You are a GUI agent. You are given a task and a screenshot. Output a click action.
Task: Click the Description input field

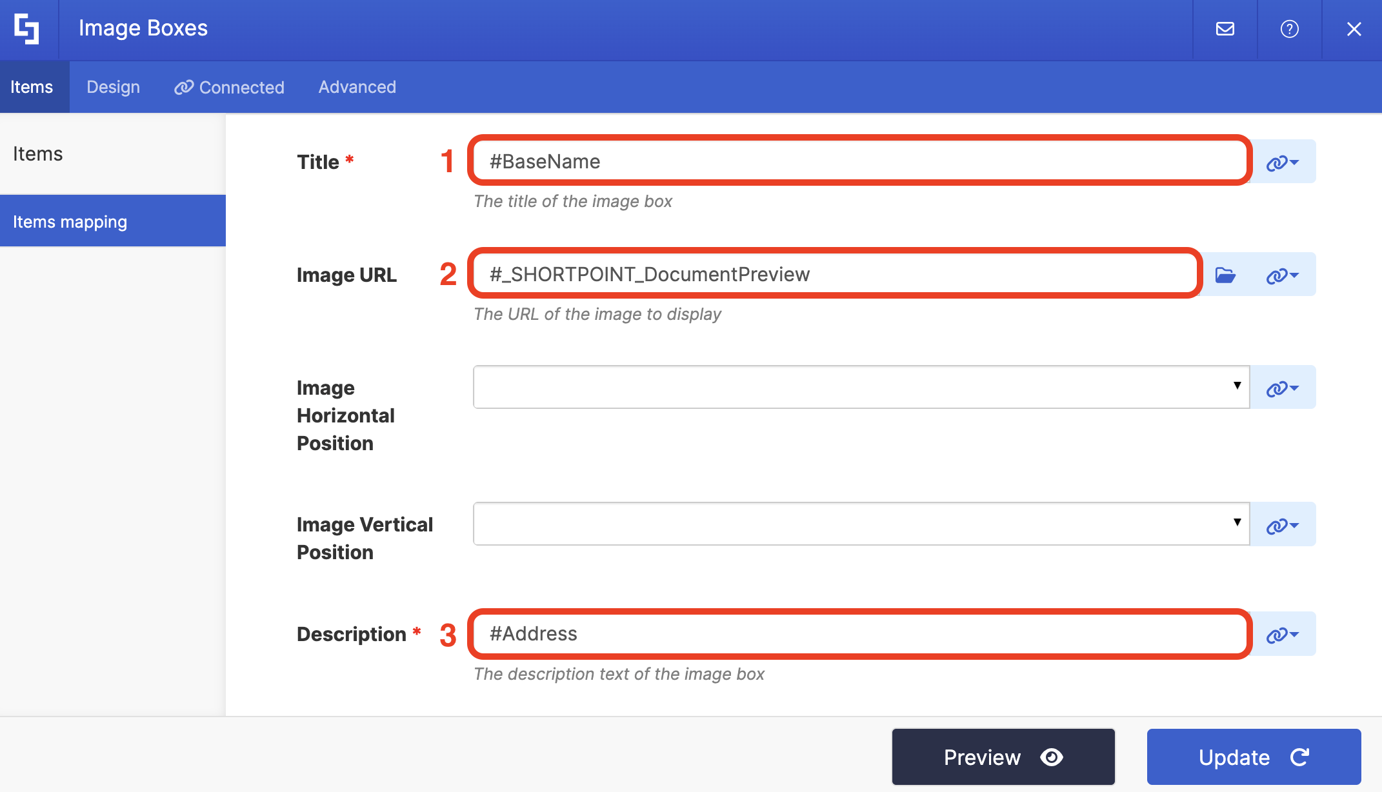coord(861,633)
